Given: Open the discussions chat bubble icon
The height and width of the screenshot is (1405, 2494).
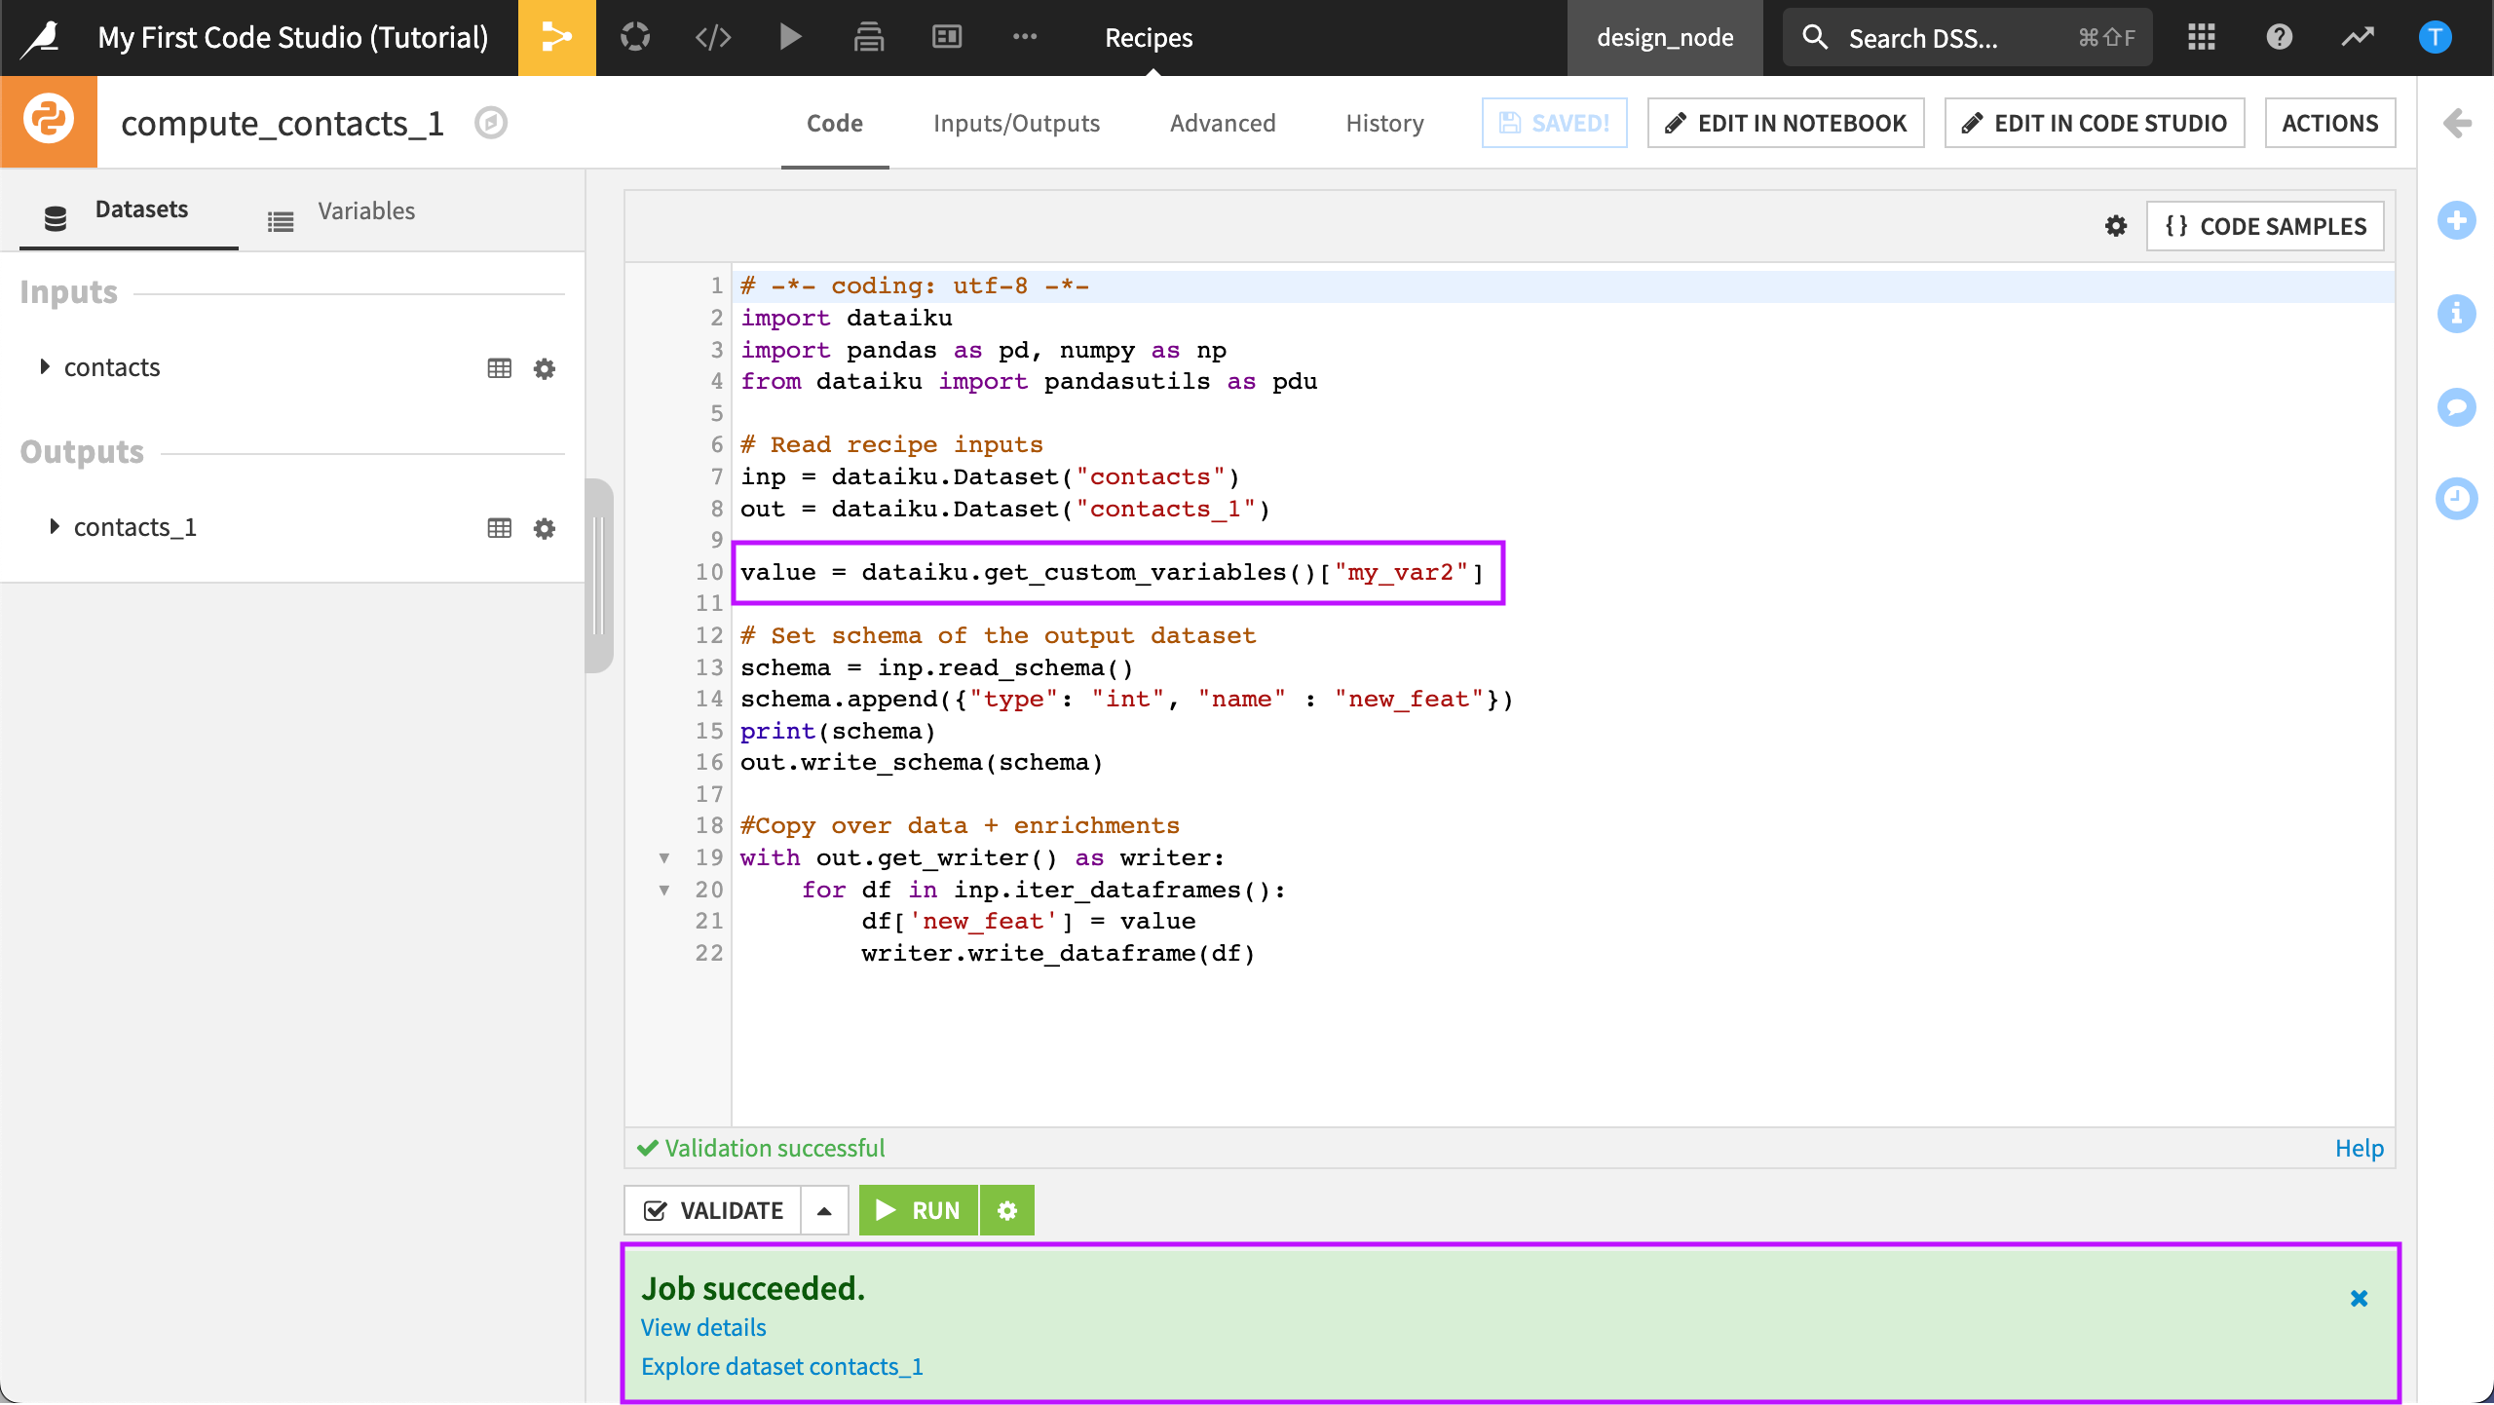Looking at the screenshot, I should [x=2457, y=406].
